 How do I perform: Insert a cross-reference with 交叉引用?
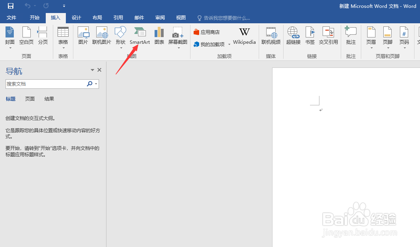coord(328,36)
